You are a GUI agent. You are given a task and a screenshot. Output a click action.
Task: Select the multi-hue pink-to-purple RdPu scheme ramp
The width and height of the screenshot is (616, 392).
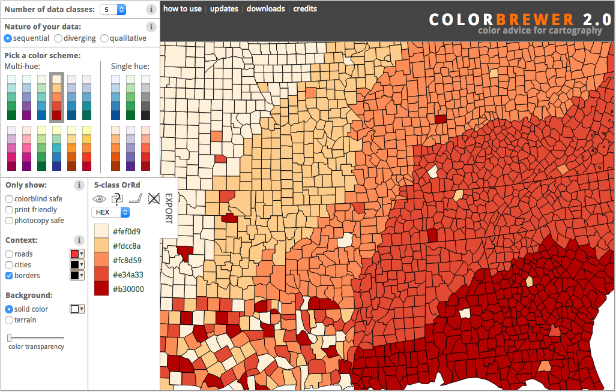[x=26, y=148]
